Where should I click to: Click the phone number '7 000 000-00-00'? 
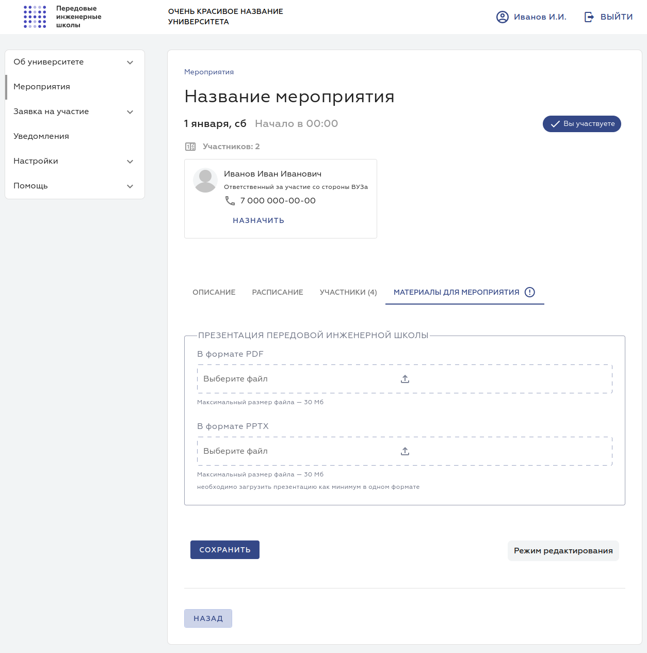278,201
